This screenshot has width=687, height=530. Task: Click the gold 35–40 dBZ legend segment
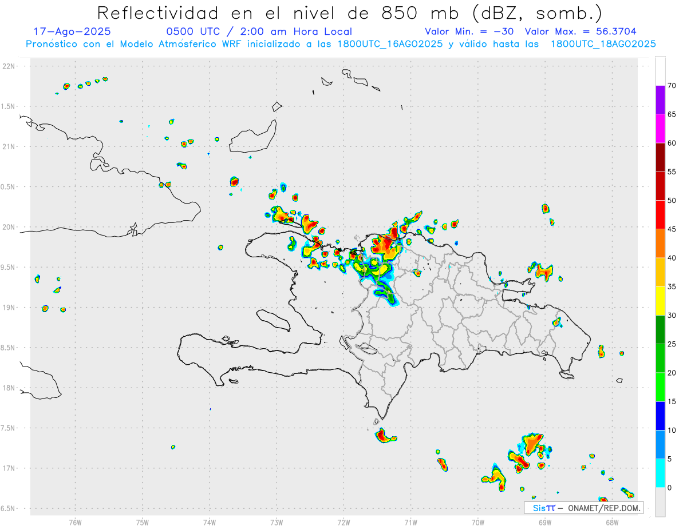click(x=660, y=272)
